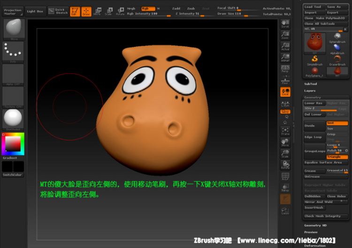Toggle the PolyF polyframe icon
This screenshot has height=248, width=352.
point(285,176)
